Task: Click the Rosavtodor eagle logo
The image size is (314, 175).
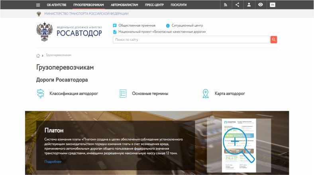Action: click(x=45, y=32)
